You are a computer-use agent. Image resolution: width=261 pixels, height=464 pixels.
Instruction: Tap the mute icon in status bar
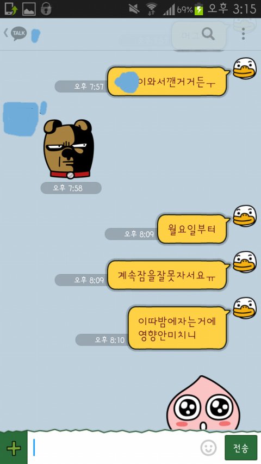pyautogui.click(x=134, y=9)
